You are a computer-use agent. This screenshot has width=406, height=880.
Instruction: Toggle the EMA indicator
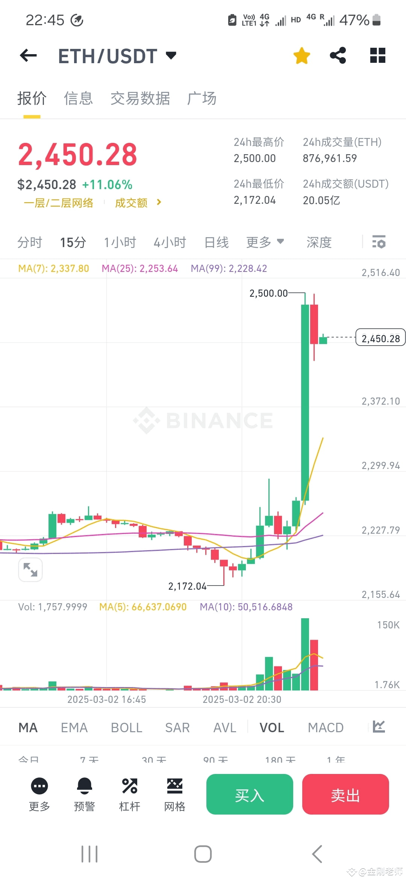click(74, 727)
